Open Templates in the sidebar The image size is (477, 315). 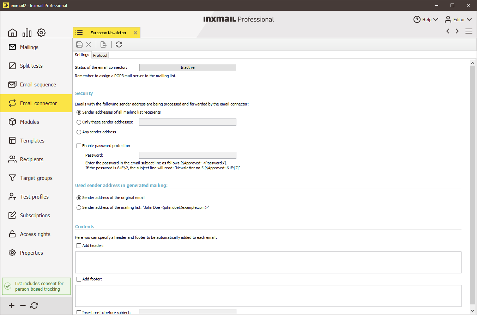pyautogui.click(x=36, y=140)
